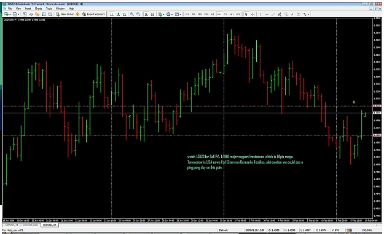Image resolution: width=384 pixels, height=234 pixels.
Task: Select the W1 timeframe
Action: pyautogui.click(x=232, y=15)
